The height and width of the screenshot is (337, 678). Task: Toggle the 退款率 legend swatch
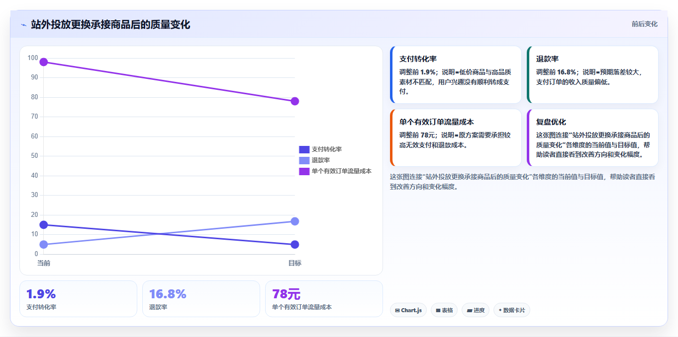coord(304,160)
